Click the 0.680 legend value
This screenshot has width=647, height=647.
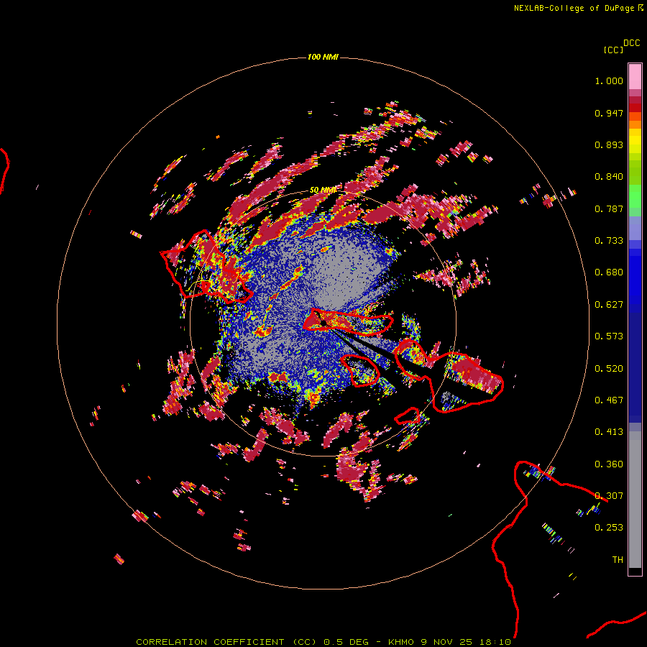pos(609,272)
